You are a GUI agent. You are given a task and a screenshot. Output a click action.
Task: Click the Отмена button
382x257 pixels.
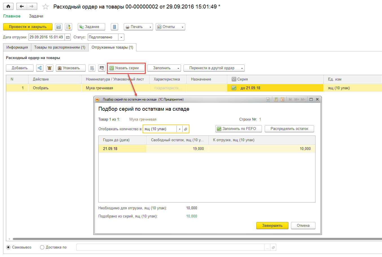pyautogui.click(x=303, y=226)
